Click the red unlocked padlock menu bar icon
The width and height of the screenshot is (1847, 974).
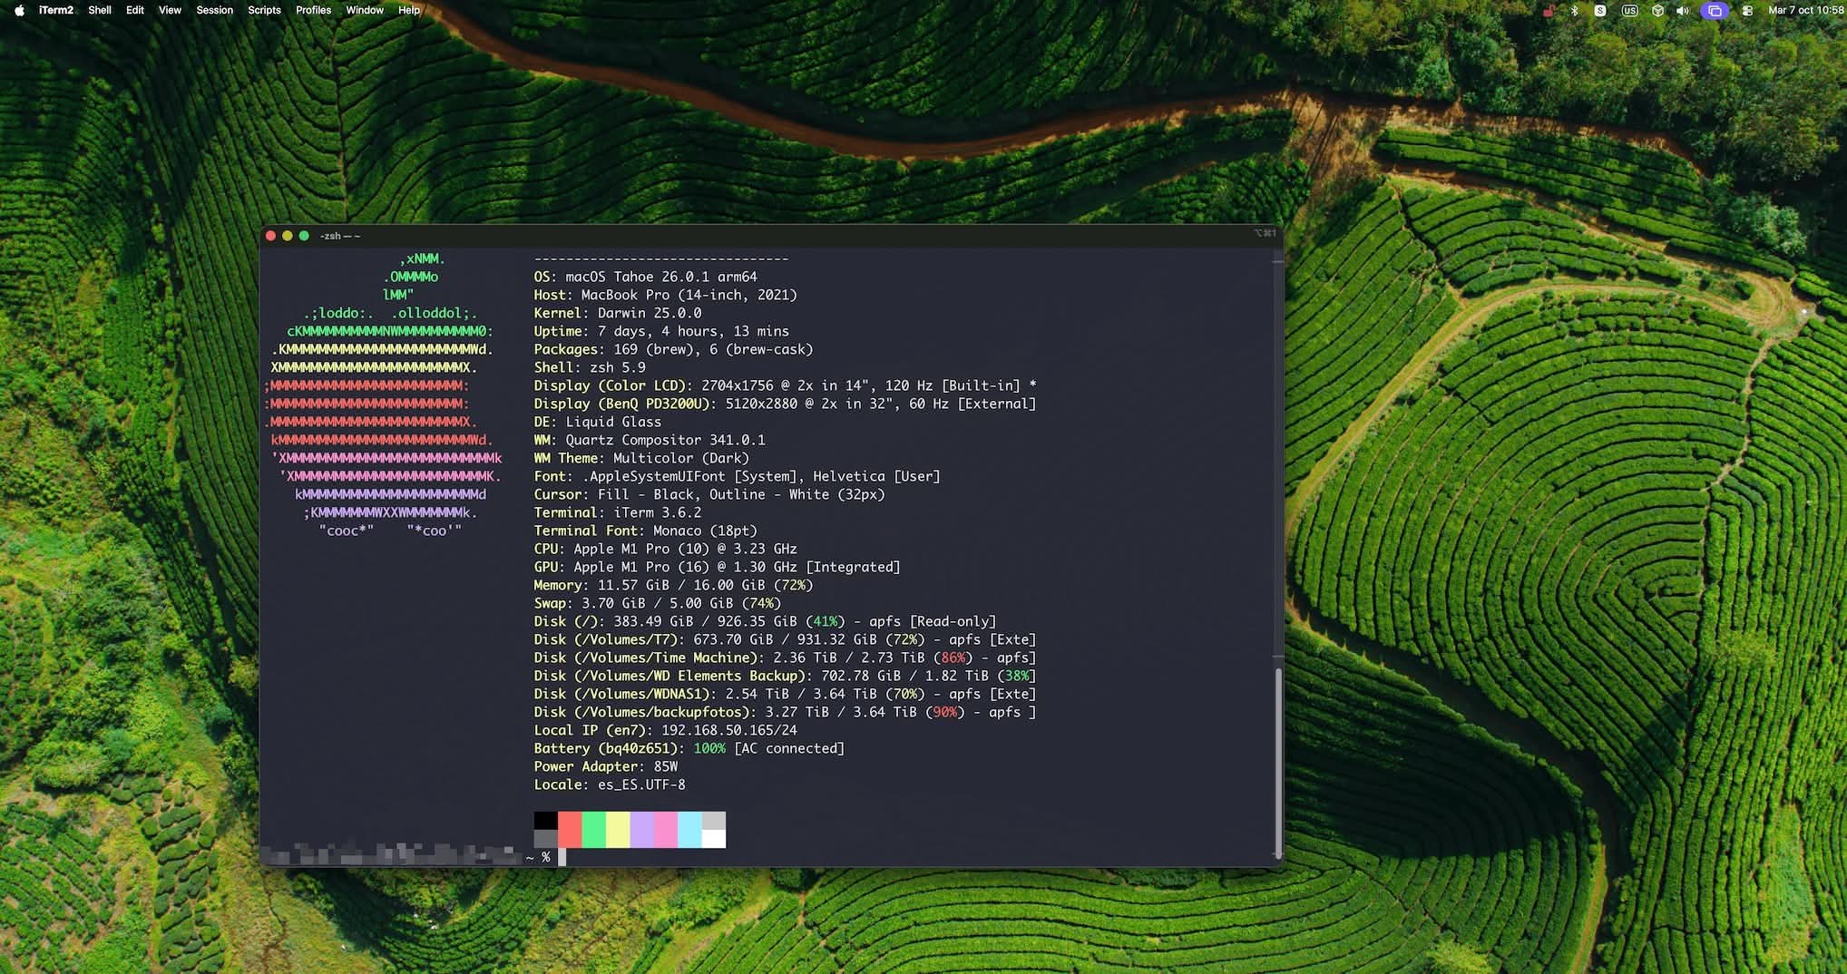[x=1549, y=11]
